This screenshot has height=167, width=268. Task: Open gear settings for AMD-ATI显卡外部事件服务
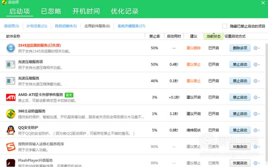256,97
